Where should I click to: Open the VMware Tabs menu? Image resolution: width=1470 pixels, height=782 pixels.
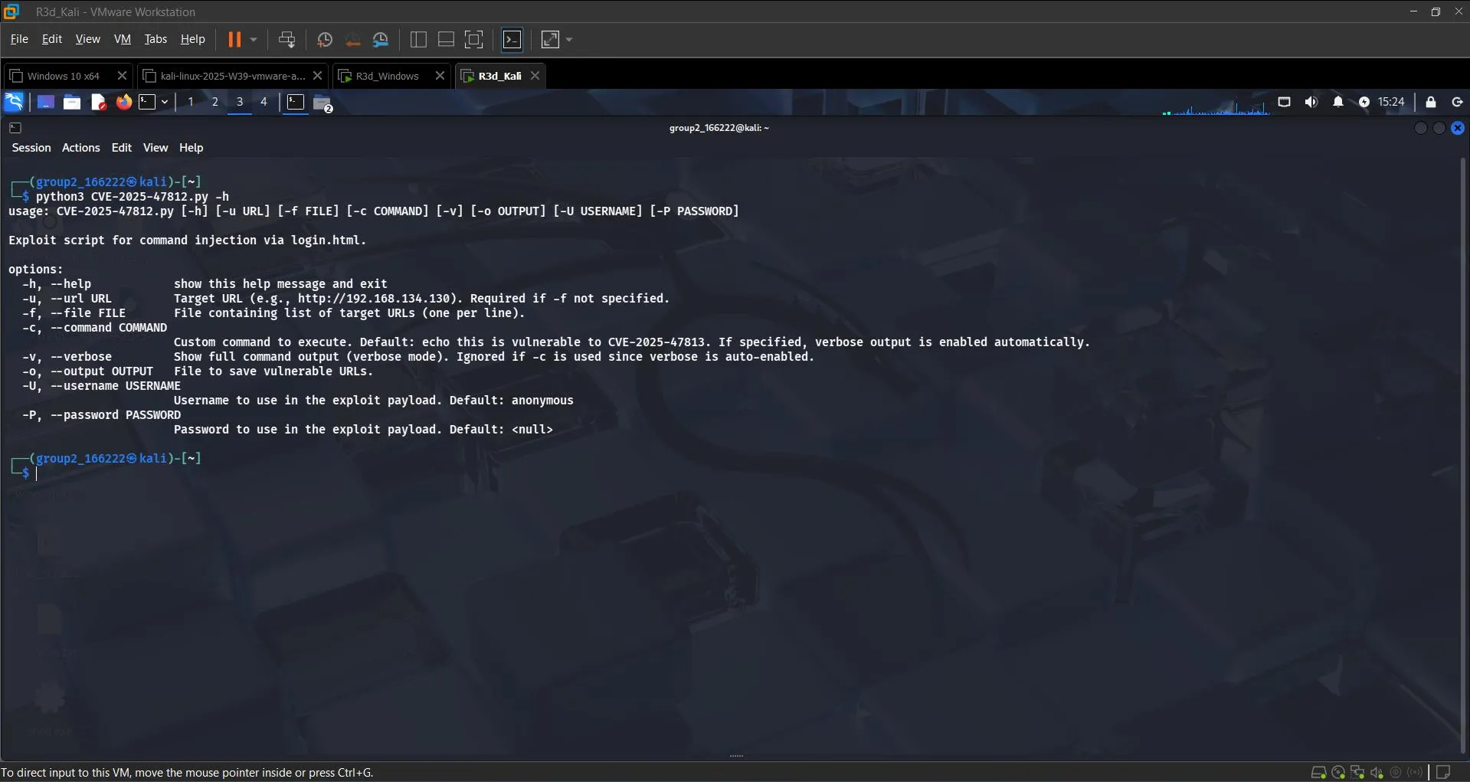point(156,39)
